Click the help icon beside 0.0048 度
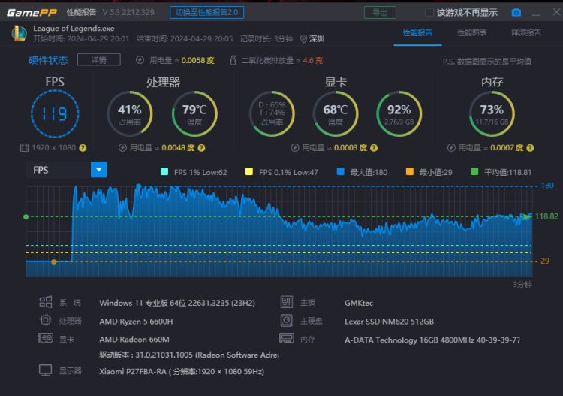The width and height of the screenshot is (563, 396). pyautogui.click(x=201, y=148)
